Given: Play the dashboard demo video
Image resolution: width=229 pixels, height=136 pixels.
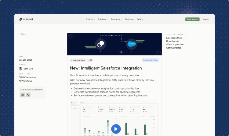Looking at the screenshot, I should (x=116, y=129).
